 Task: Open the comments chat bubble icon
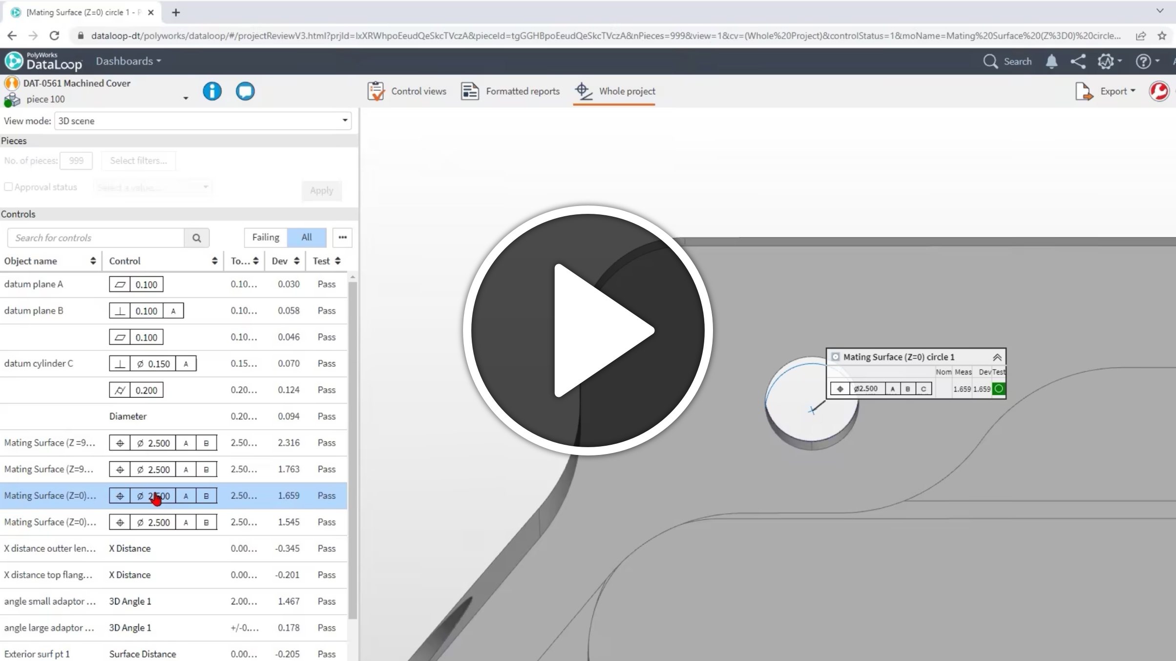[245, 91]
